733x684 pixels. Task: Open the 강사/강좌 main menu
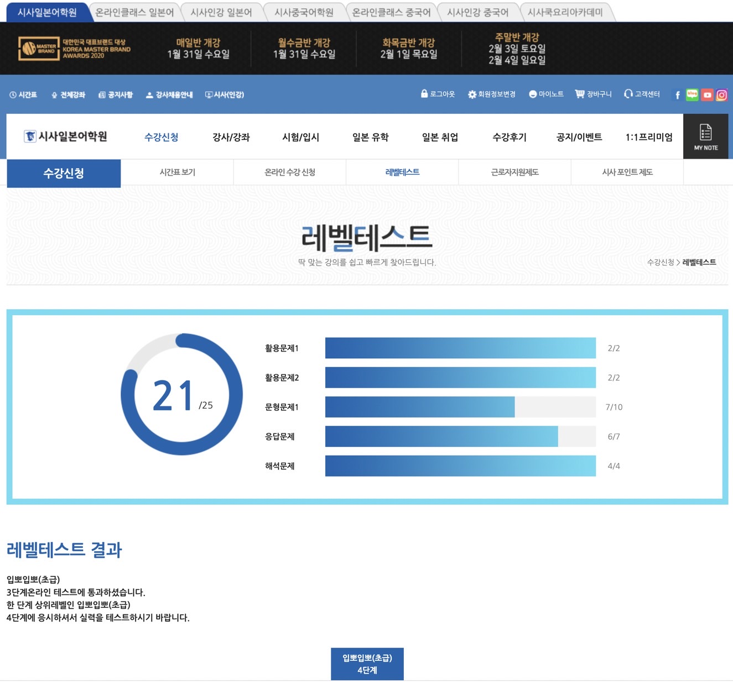tap(231, 137)
